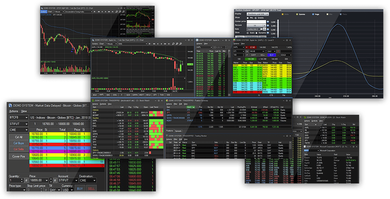Open Chart menu in AAPL chart window
This screenshot has width=390, height=199.
pyautogui.click(x=101, y=44)
